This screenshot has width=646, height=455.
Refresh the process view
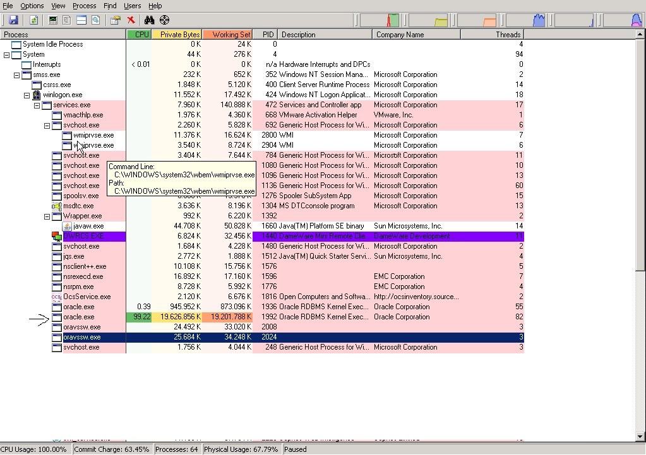point(33,20)
